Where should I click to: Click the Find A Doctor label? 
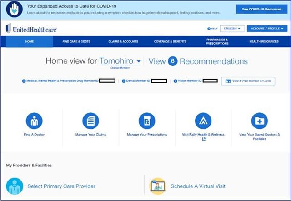click(x=34, y=134)
